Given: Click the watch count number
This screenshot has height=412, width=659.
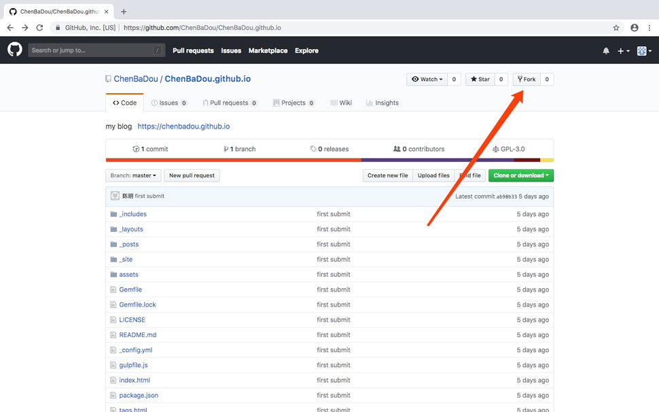Looking at the screenshot, I should [454, 79].
